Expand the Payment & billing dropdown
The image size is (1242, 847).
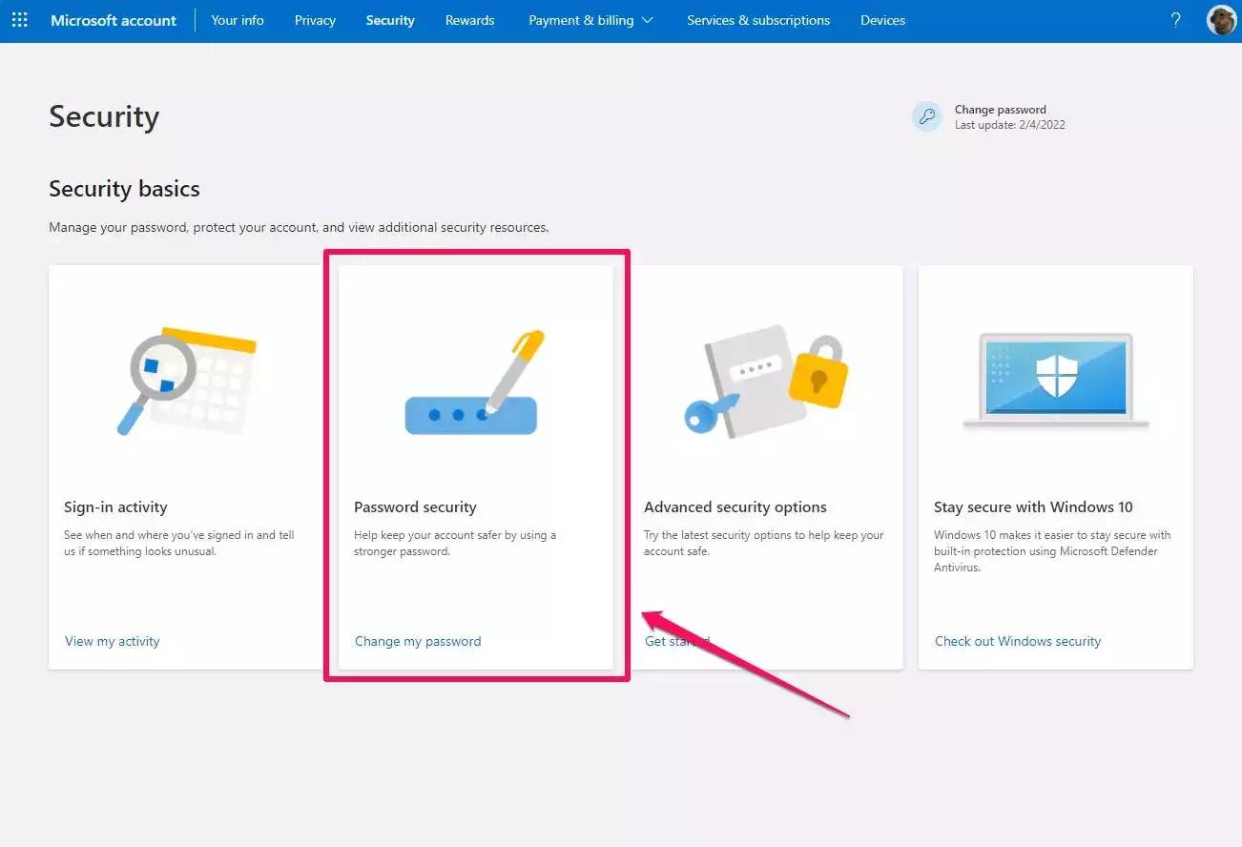point(590,20)
